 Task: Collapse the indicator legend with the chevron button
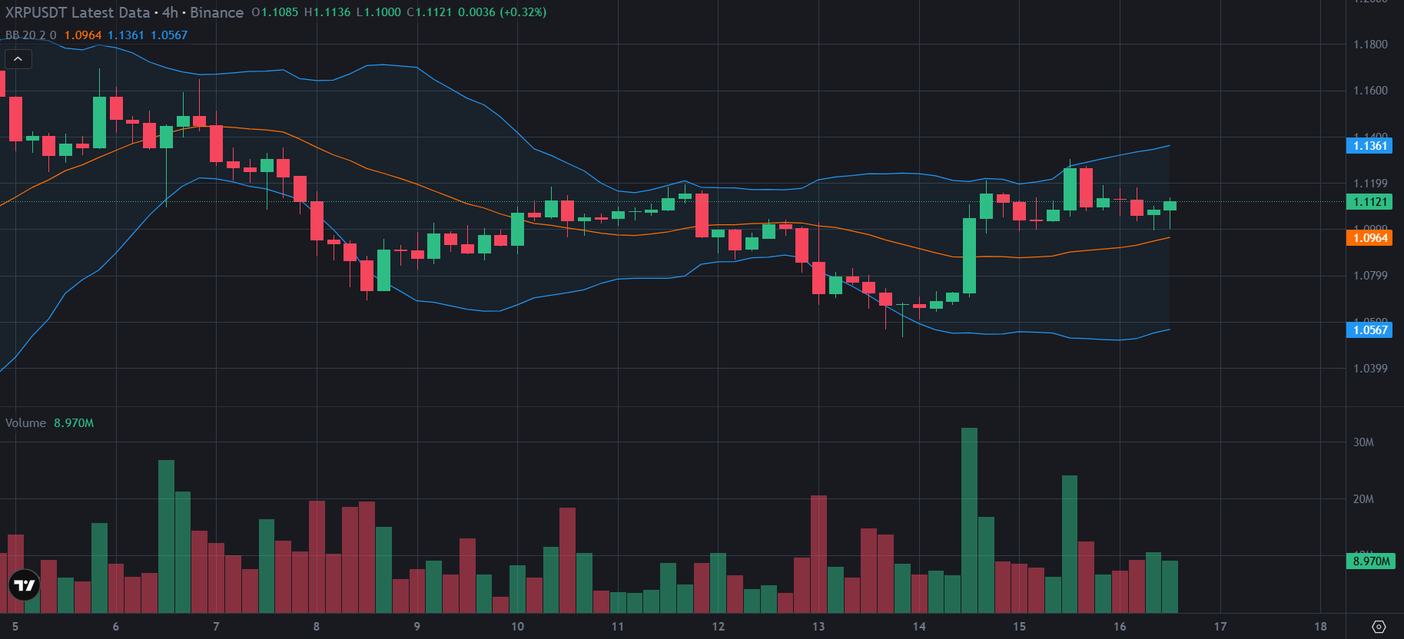pos(18,59)
